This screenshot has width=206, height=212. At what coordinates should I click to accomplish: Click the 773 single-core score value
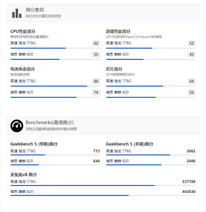click(97, 151)
